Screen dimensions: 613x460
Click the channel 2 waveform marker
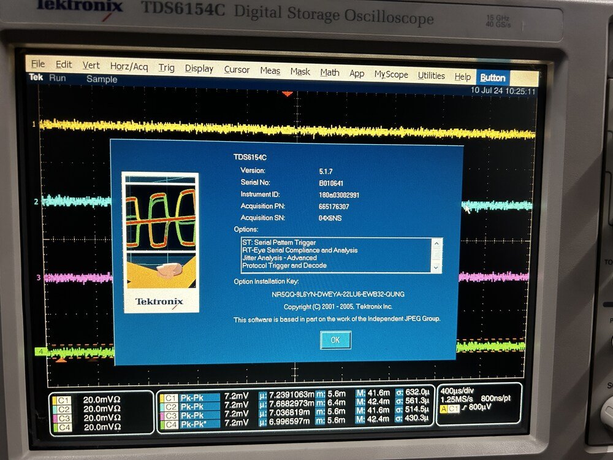(36, 202)
